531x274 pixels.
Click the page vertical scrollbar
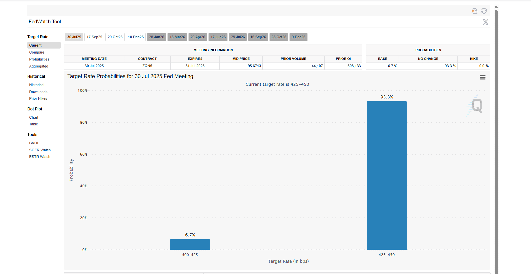click(x=496, y=142)
